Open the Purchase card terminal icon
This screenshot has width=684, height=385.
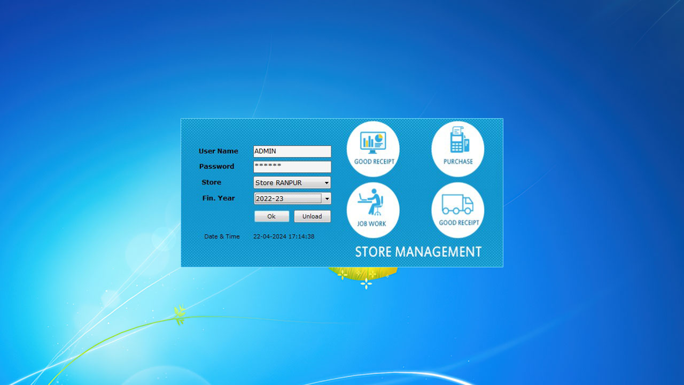(x=458, y=140)
